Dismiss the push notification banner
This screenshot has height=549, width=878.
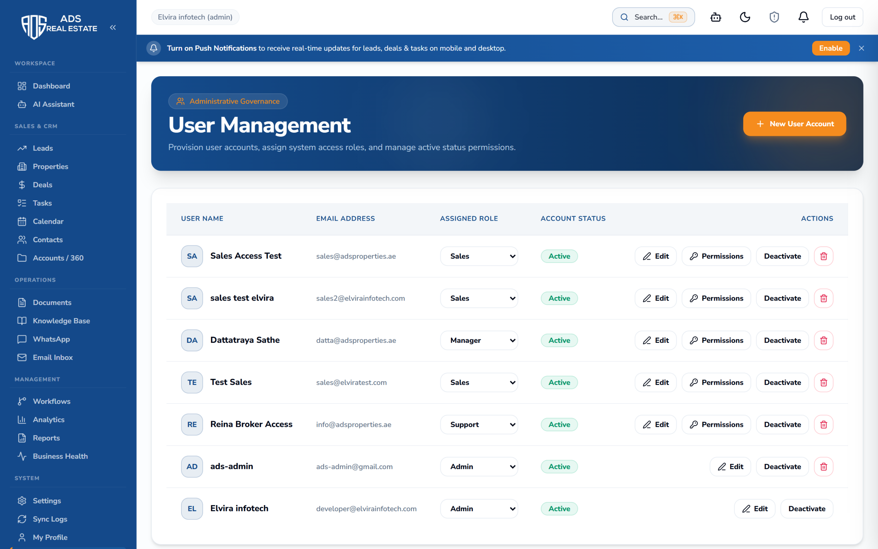click(x=861, y=48)
